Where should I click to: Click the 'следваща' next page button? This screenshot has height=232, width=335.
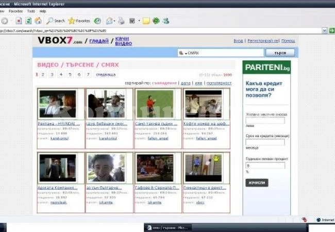tap(106, 75)
